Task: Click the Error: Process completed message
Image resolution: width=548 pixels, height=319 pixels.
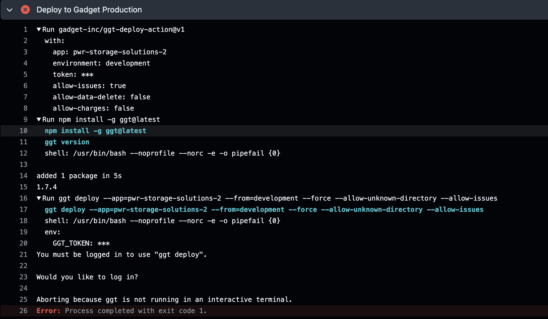Action: [x=122, y=311]
